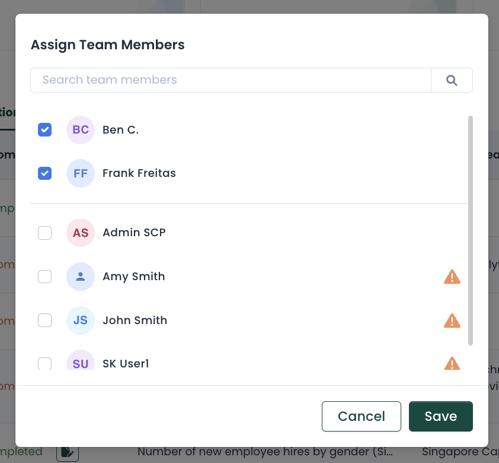Enable the John Smith checkbox

(44, 321)
